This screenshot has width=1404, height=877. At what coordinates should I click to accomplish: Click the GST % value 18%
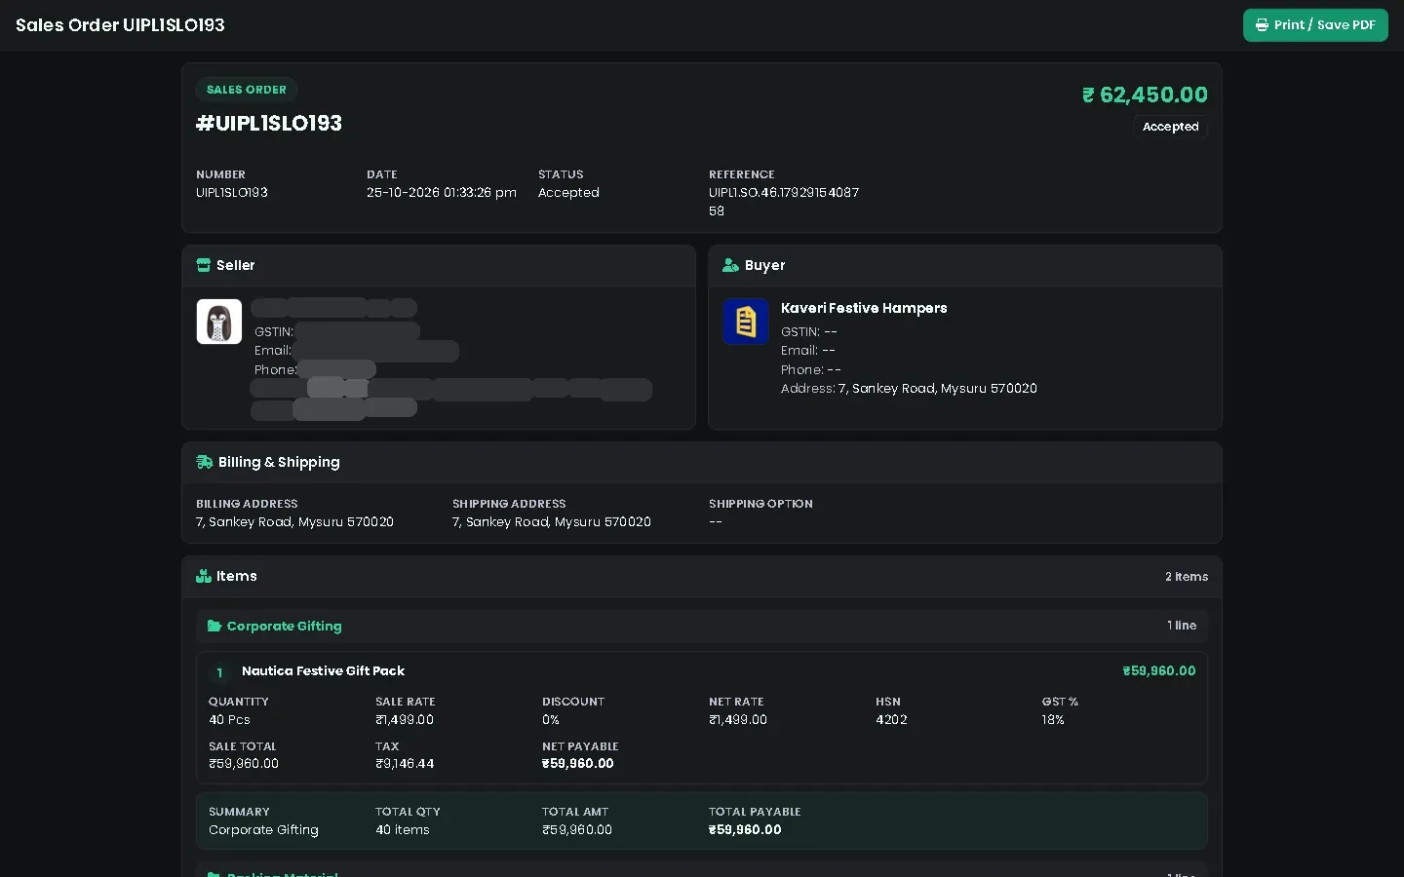tap(1053, 720)
